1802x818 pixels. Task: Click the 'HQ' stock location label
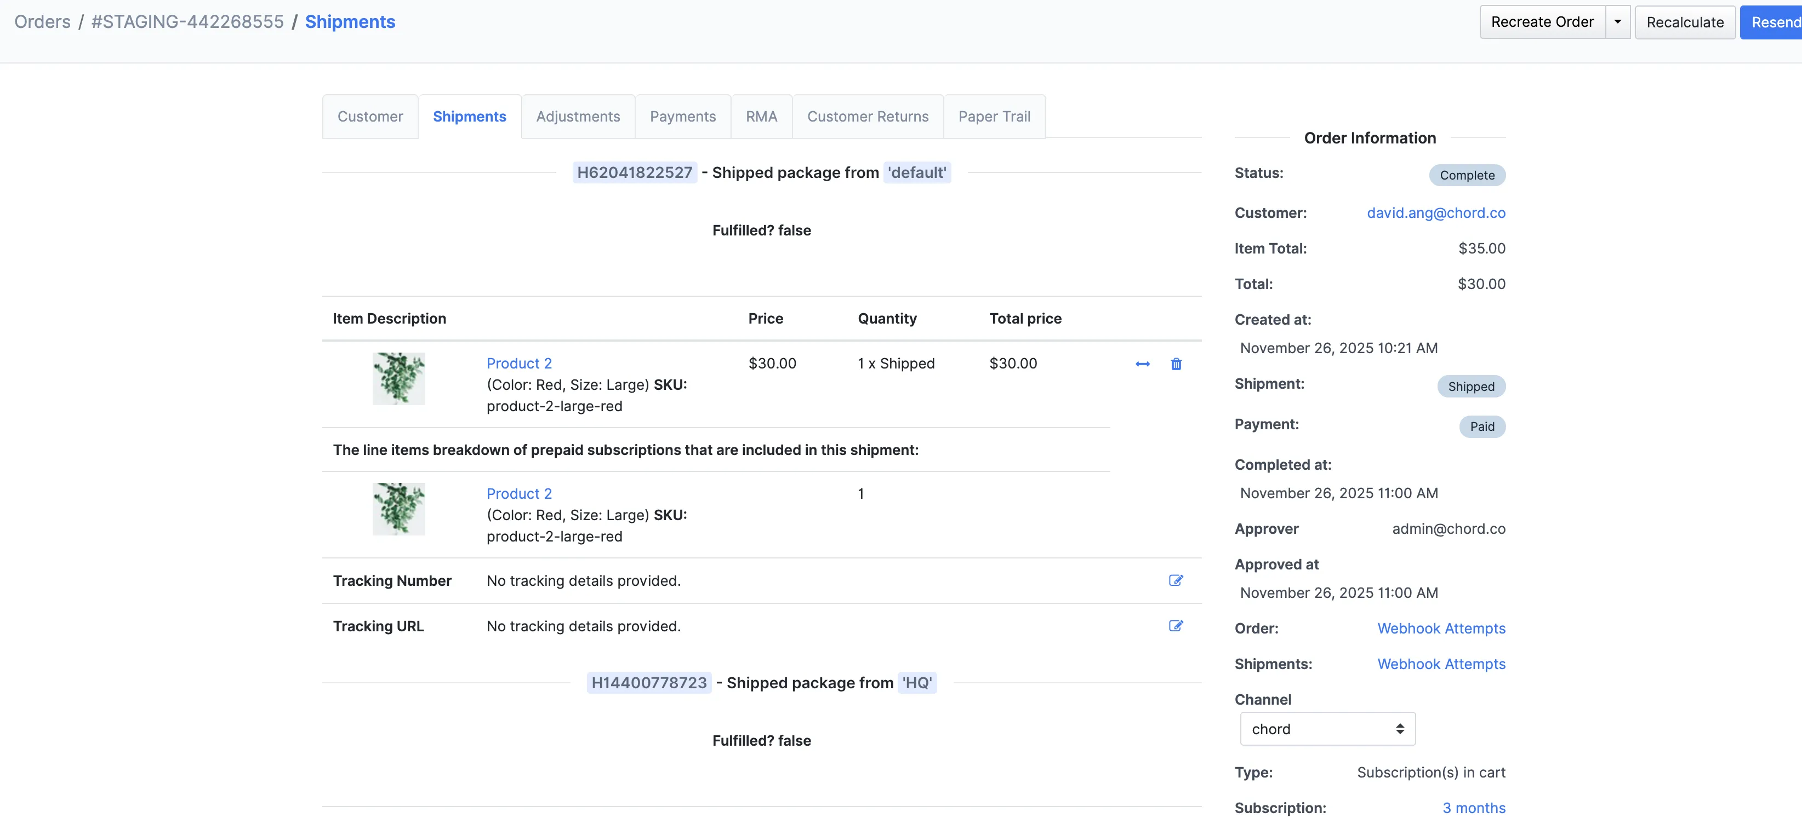tap(917, 682)
